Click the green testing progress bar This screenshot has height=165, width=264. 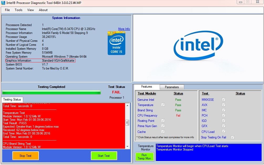[51, 92]
